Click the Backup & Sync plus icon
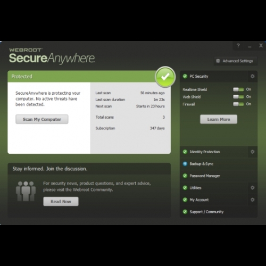The width and height of the screenshot is (266, 266). pos(185,164)
